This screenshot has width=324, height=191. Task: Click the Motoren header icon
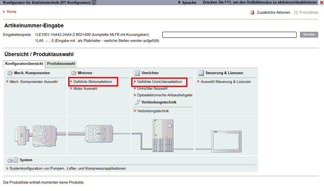click(x=74, y=73)
